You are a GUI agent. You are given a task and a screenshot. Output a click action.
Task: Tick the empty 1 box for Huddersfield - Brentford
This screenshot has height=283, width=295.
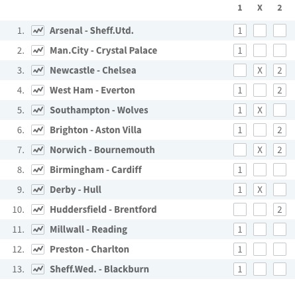[240, 209]
